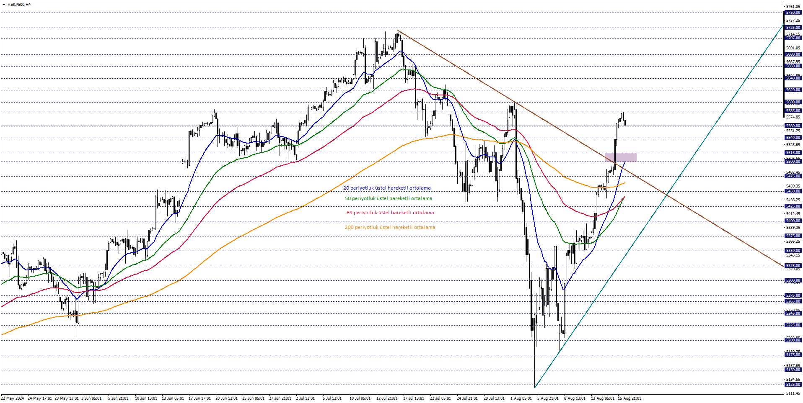Click the 5325.00 price level label
Image resolution: width=803 pixels, height=403 pixels.
[x=793, y=266]
